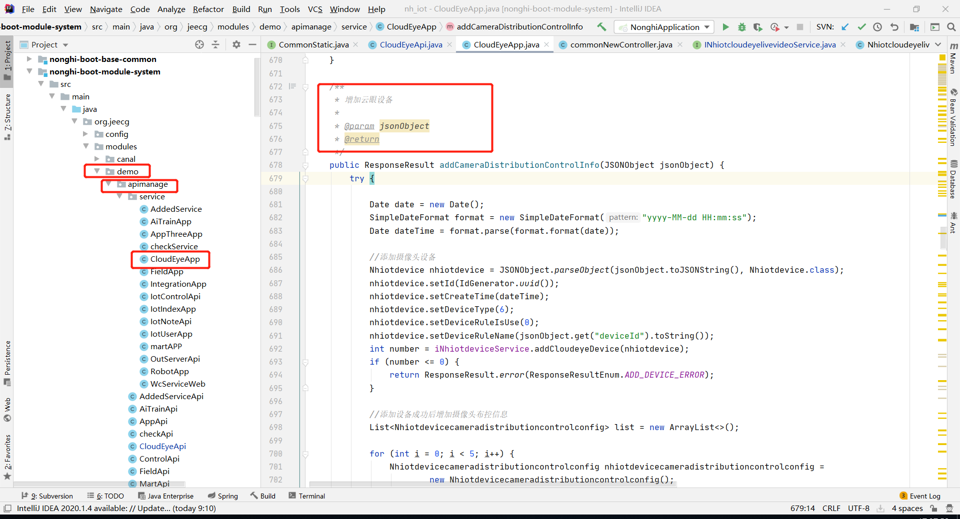The height and width of the screenshot is (519, 960).
Task: Toggle the Bean Validation tool window
Action: point(953,118)
